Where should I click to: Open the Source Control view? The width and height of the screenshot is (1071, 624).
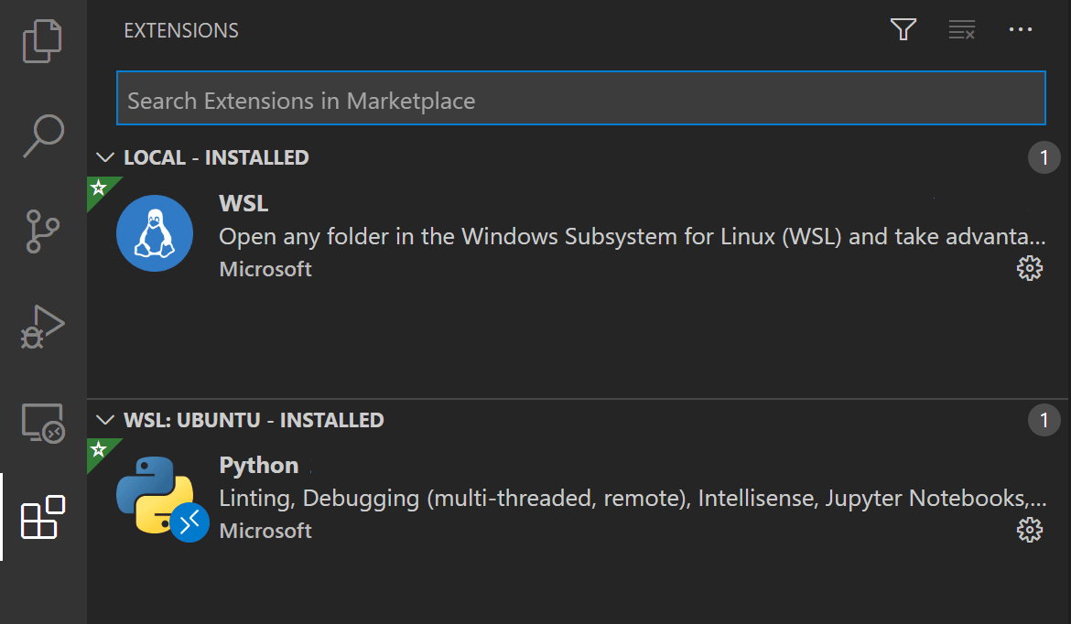coord(42,231)
